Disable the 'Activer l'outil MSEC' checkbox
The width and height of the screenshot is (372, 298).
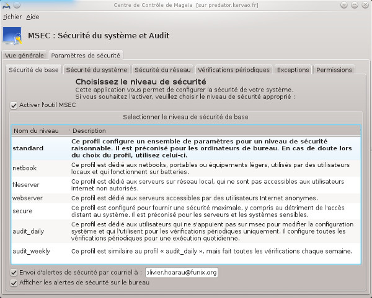point(14,106)
